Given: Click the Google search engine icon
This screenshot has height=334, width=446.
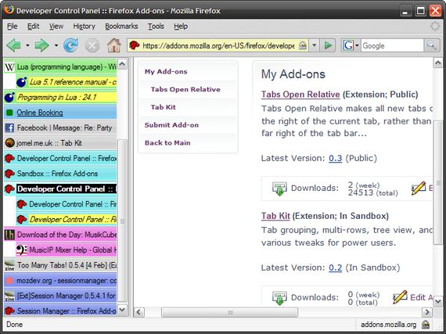Looking at the screenshot, I should pyautogui.click(x=348, y=45).
